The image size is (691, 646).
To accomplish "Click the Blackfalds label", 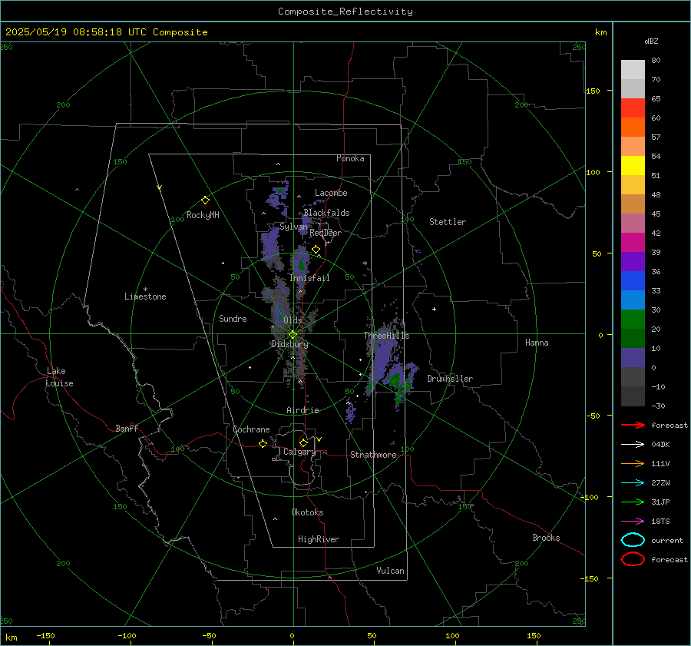I will (x=326, y=213).
